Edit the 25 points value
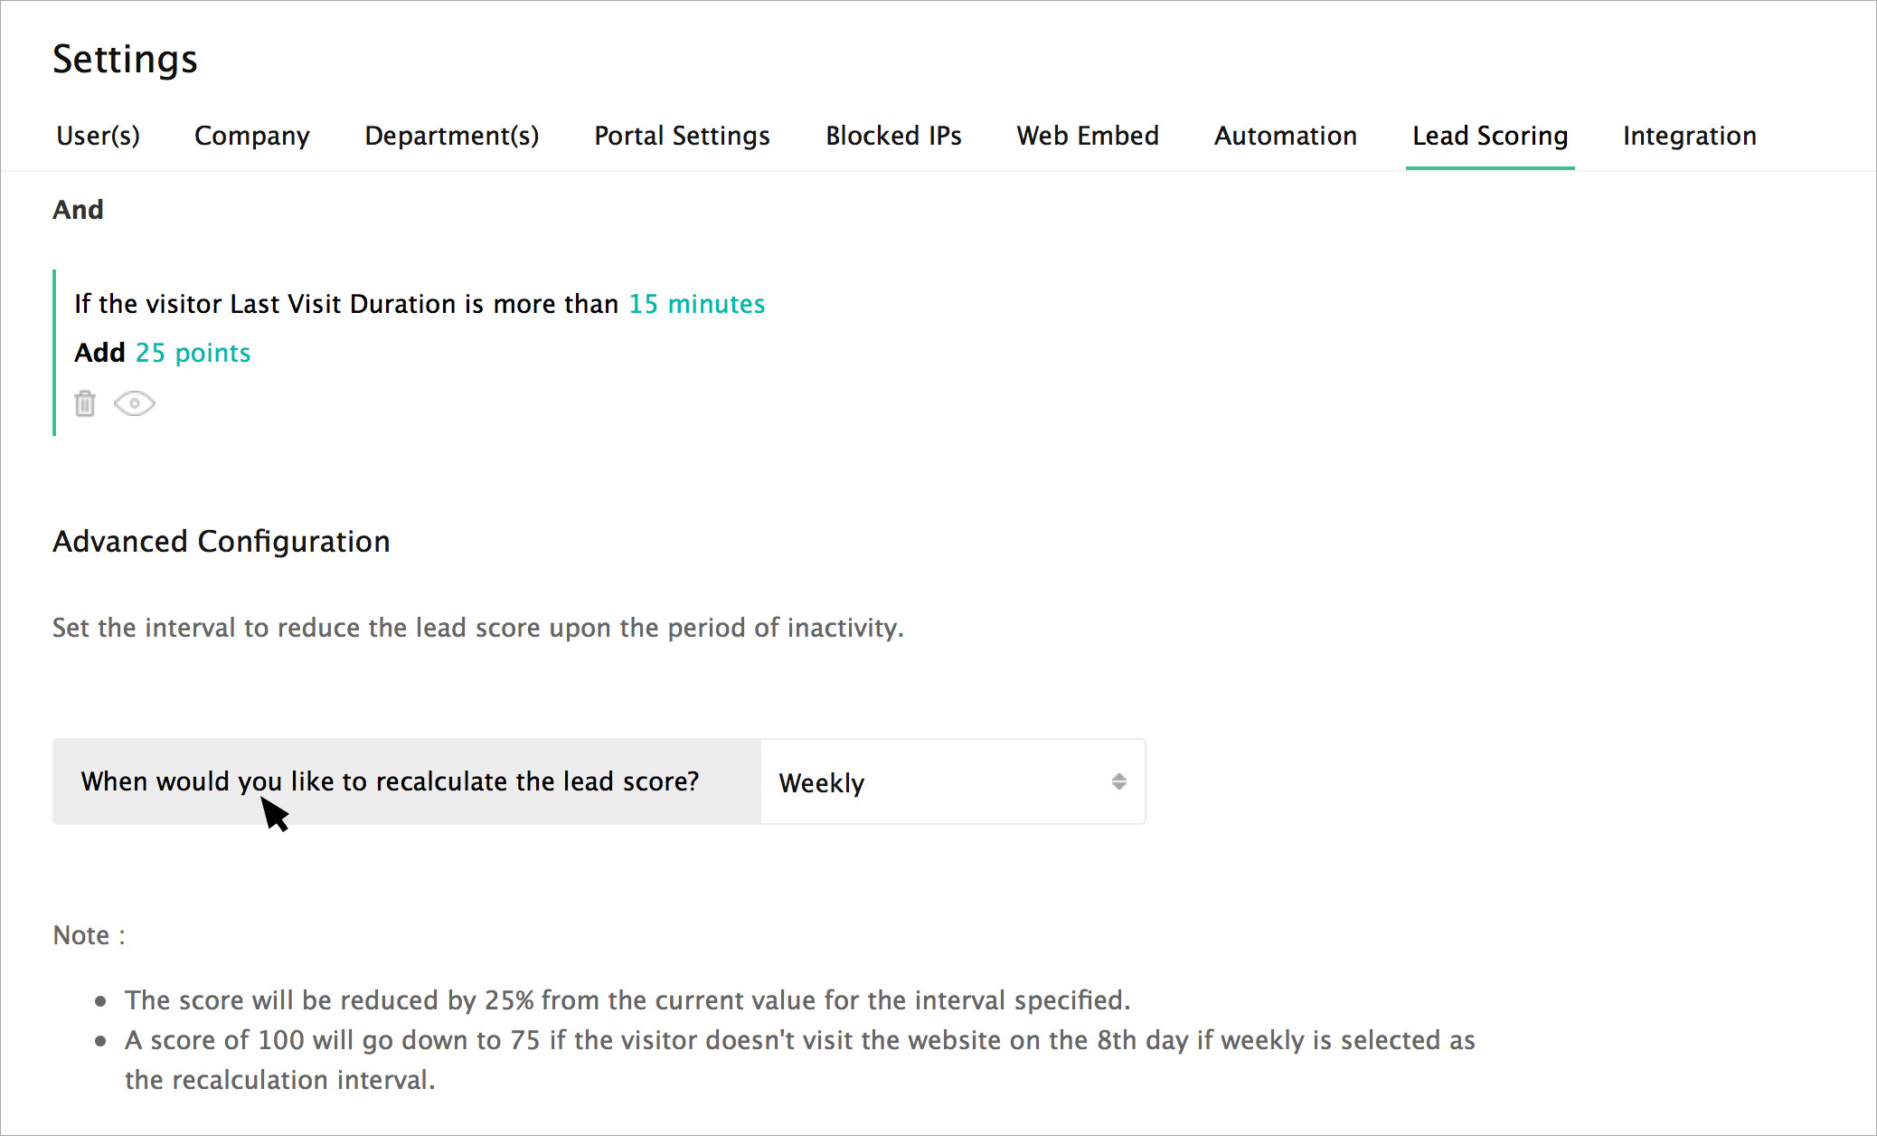Screen dimensions: 1877x1136 coord(193,353)
